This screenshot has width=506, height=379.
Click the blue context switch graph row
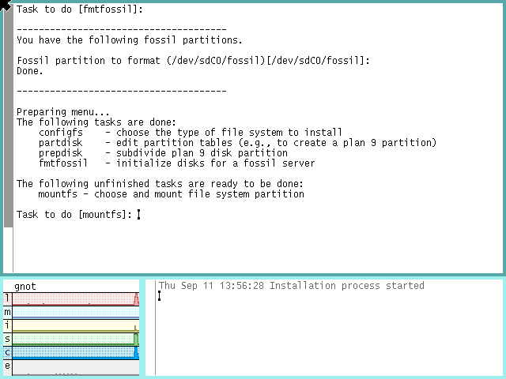coord(75,353)
